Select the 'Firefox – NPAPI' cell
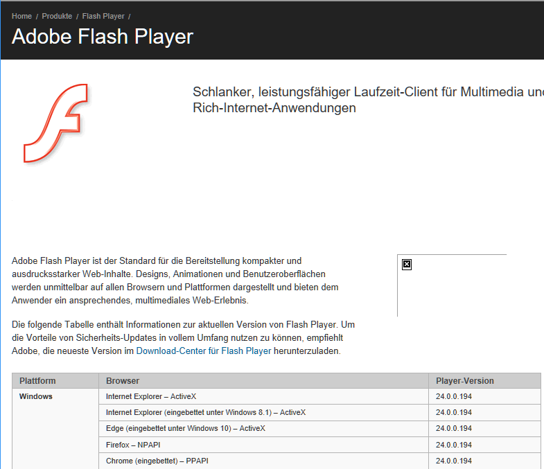Image resolution: width=544 pixels, height=469 pixels. tap(263, 445)
